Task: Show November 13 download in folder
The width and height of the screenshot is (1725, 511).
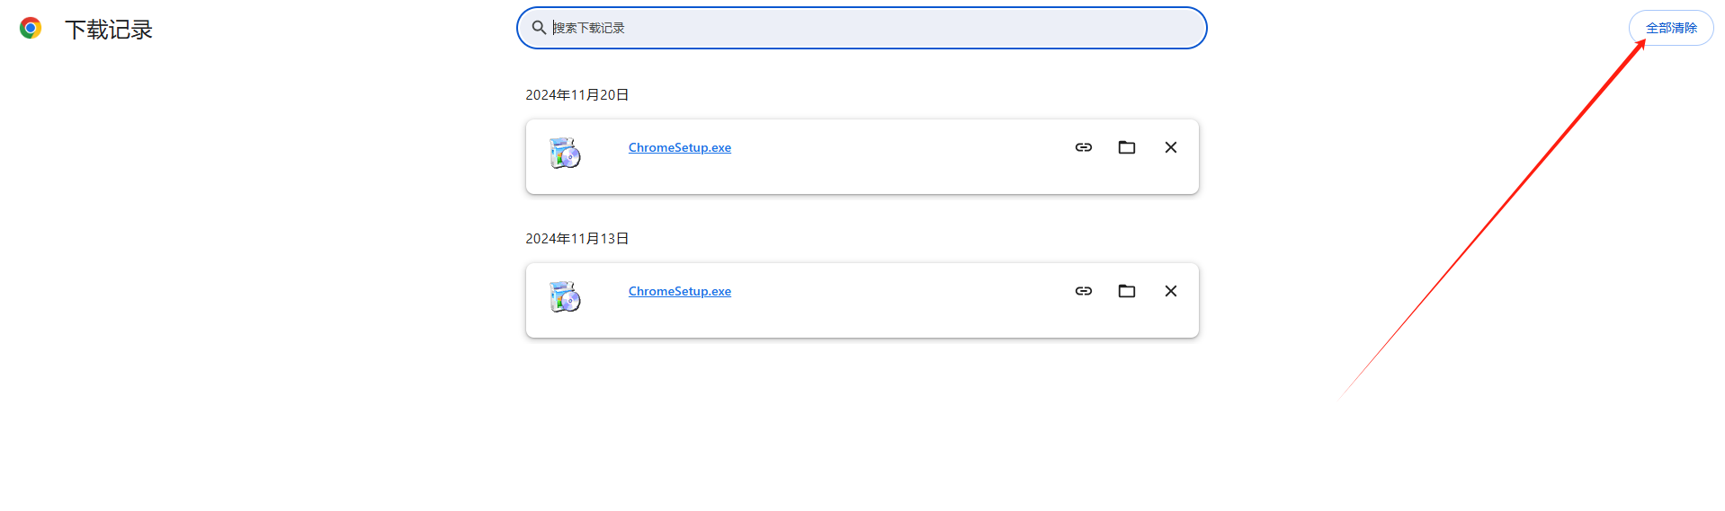Action: click(1127, 291)
